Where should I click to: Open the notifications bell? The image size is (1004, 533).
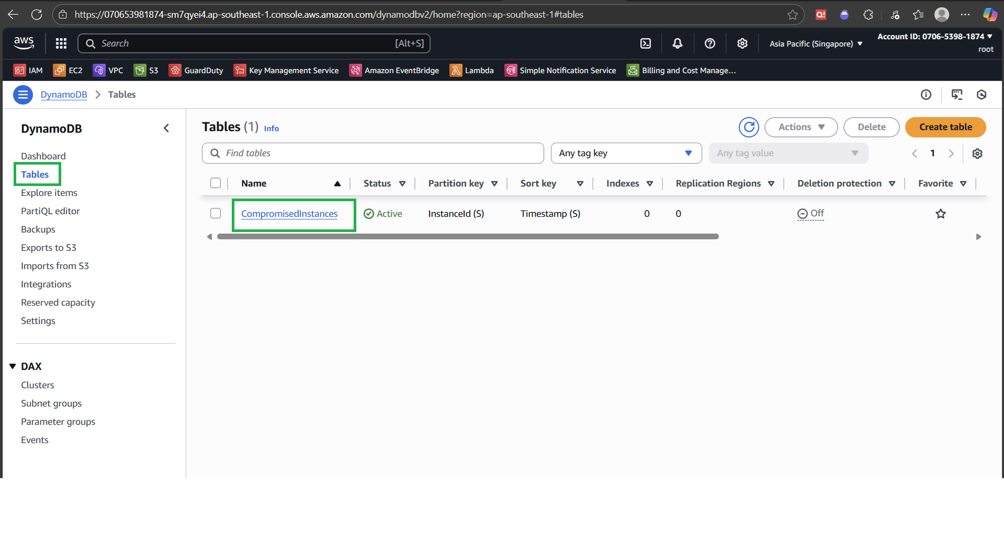click(678, 43)
